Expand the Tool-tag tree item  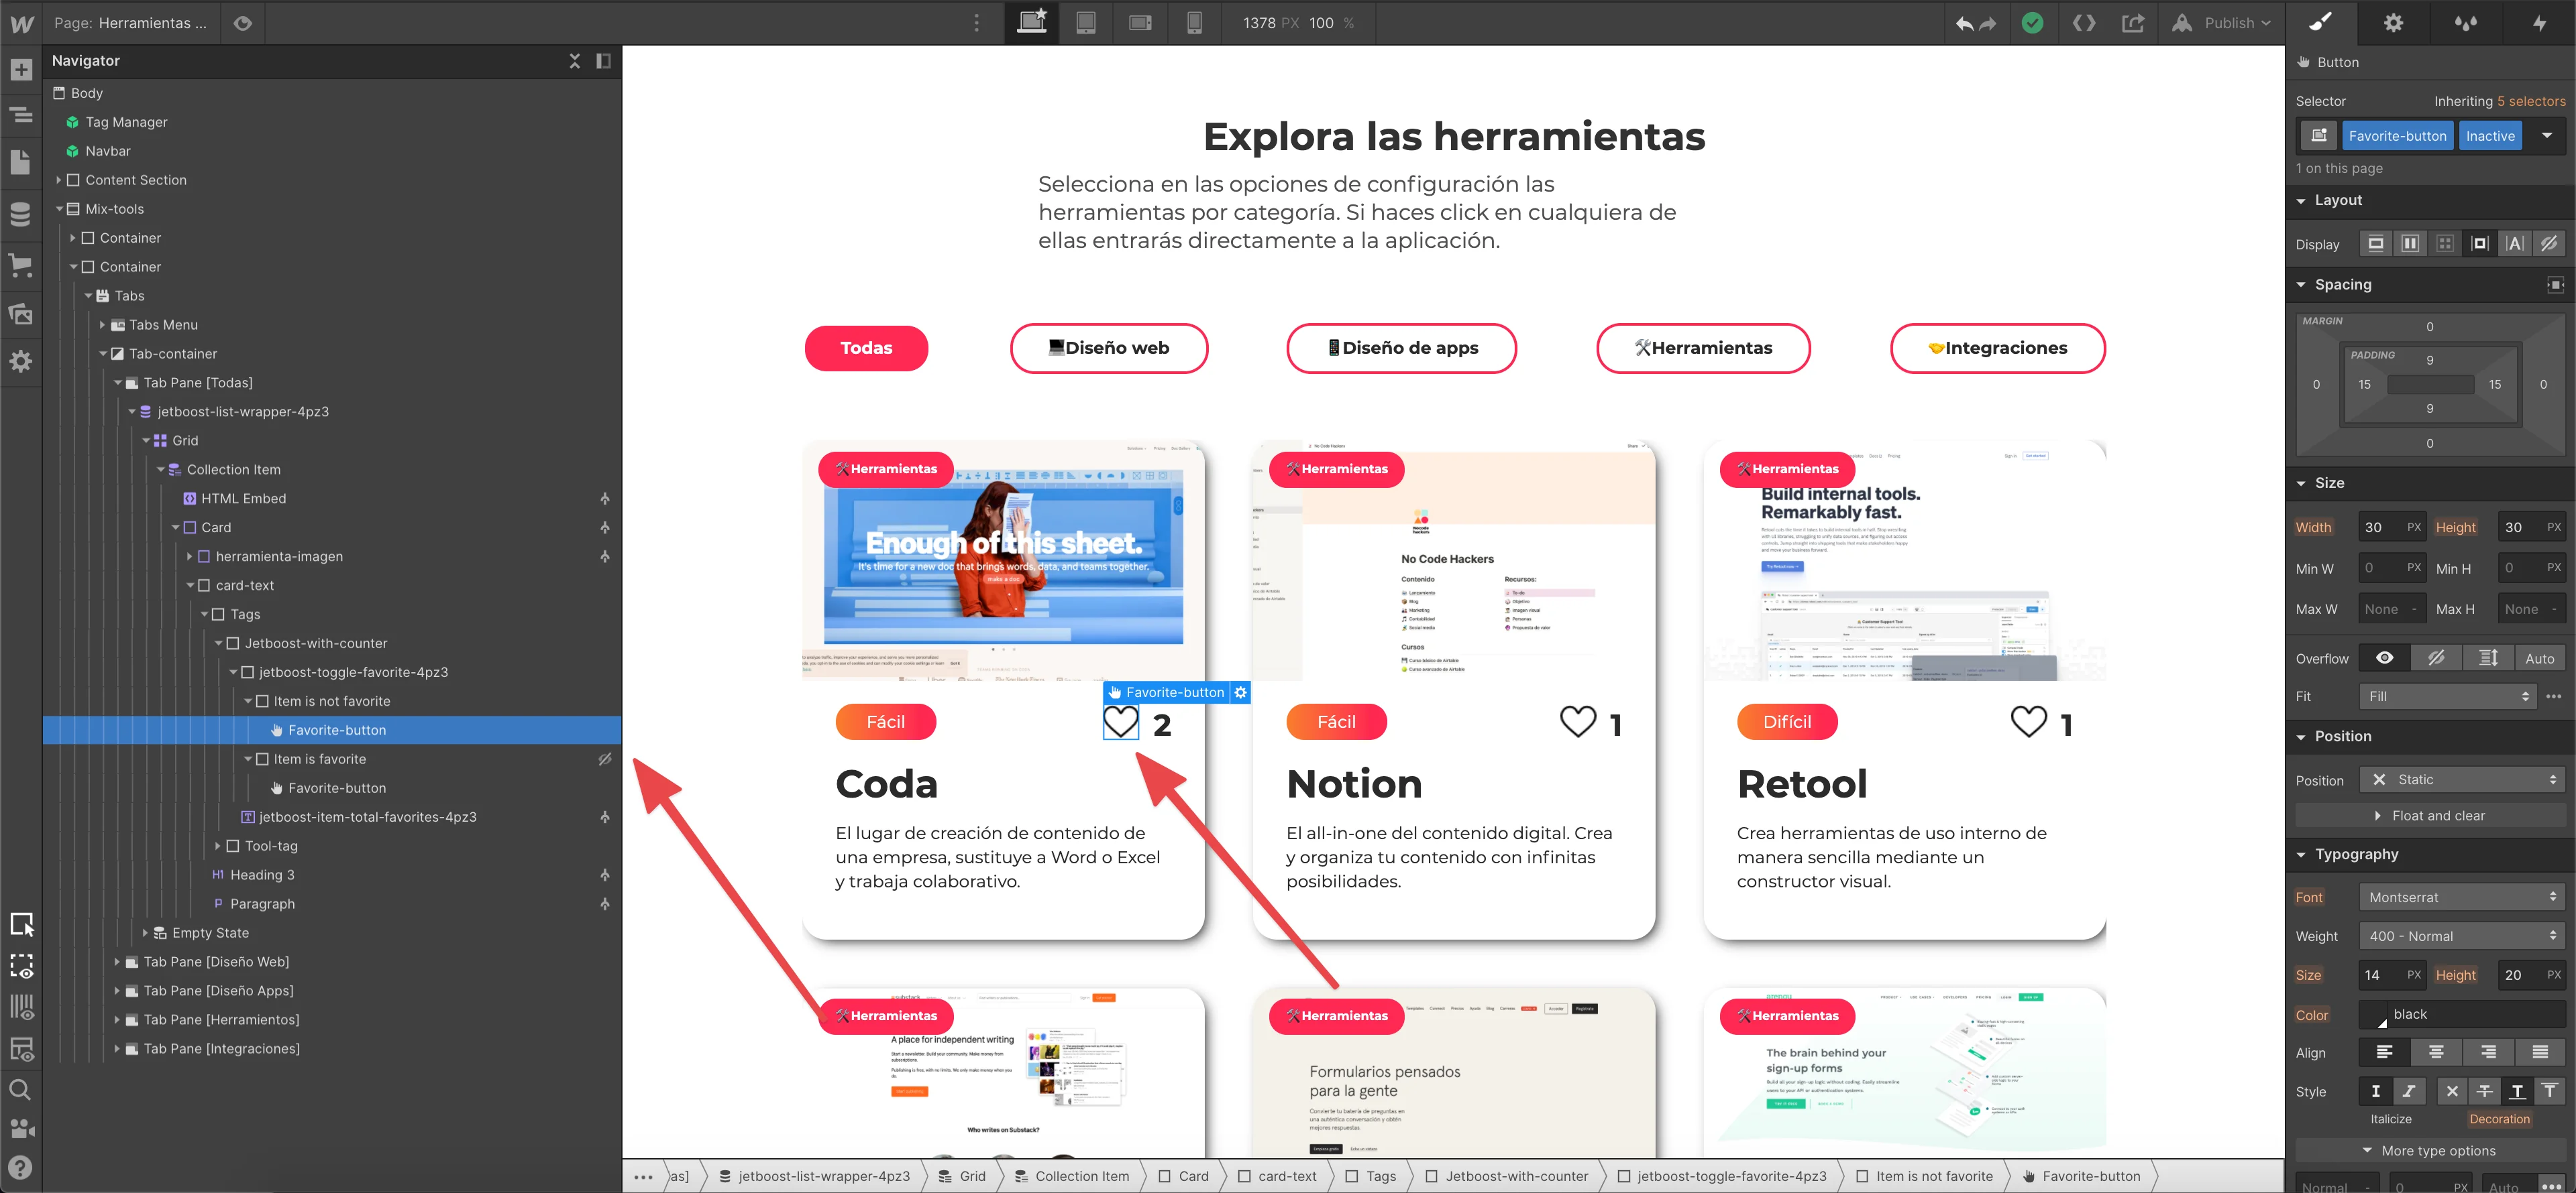pyautogui.click(x=218, y=846)
